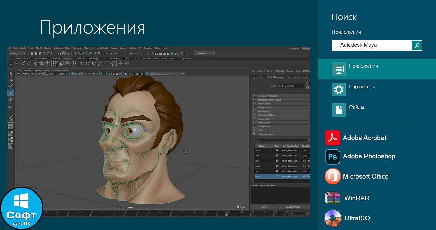The height and width of the screenshot is (230, 436).
Task: Click the highlighted Move tool in toolbox
Action: tap(11, 93)
